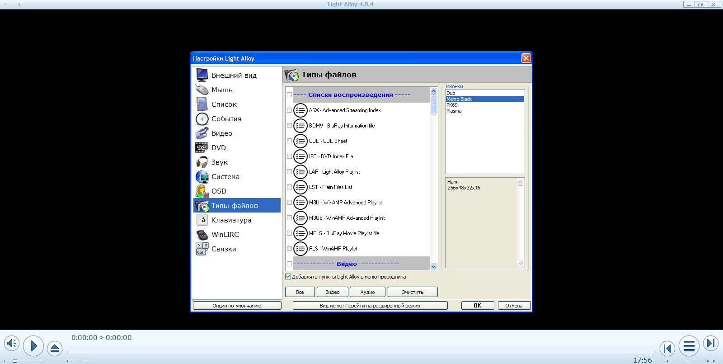This screenshot has height=364, width=723.
Task: Click the volume slider under speaker
Action: [23, 361]
